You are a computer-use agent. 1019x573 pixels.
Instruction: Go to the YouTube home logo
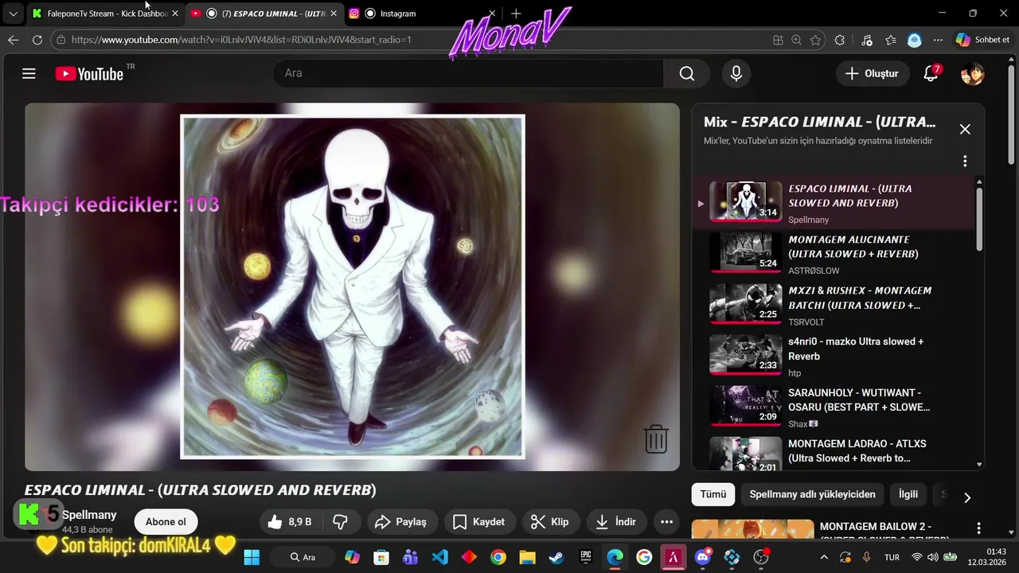tap(89, 74)
